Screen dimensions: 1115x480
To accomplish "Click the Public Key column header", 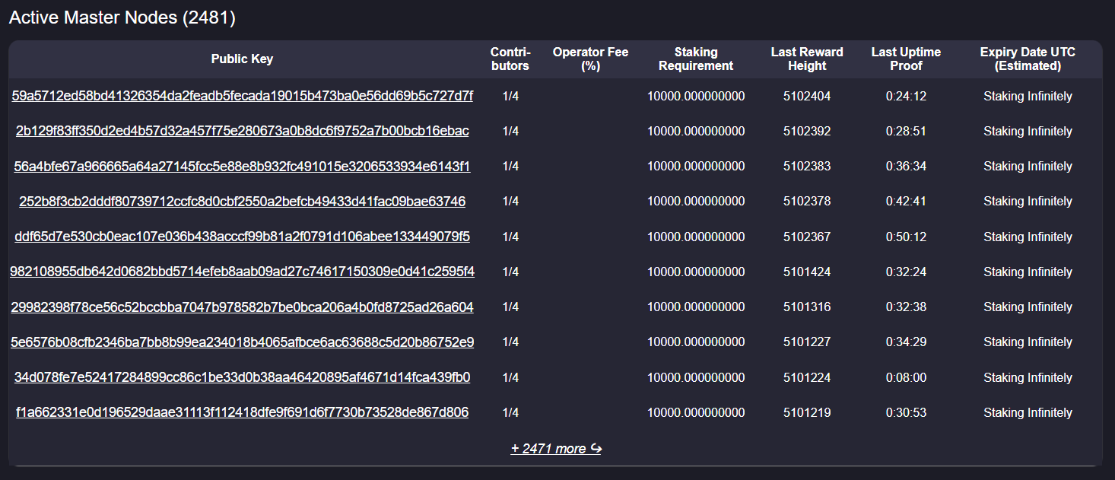I will (242, 59).
